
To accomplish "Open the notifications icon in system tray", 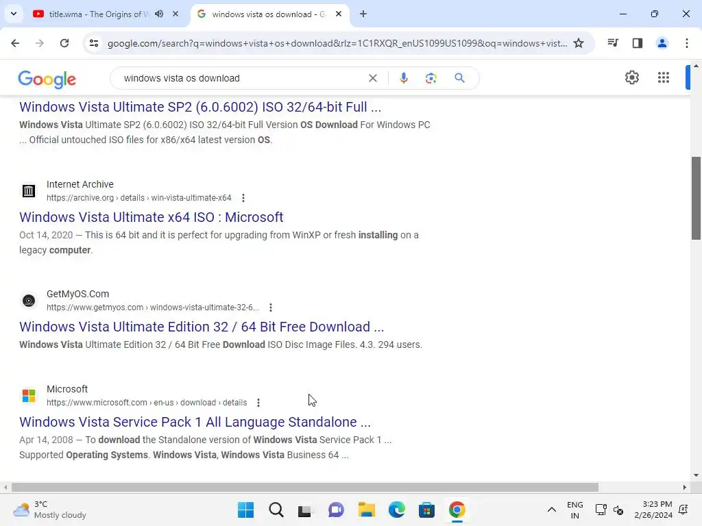I will [683, 510].
